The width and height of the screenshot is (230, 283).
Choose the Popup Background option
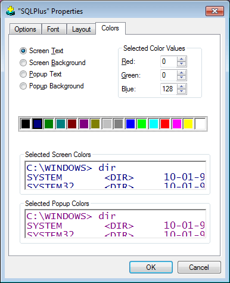pos(23,86)
